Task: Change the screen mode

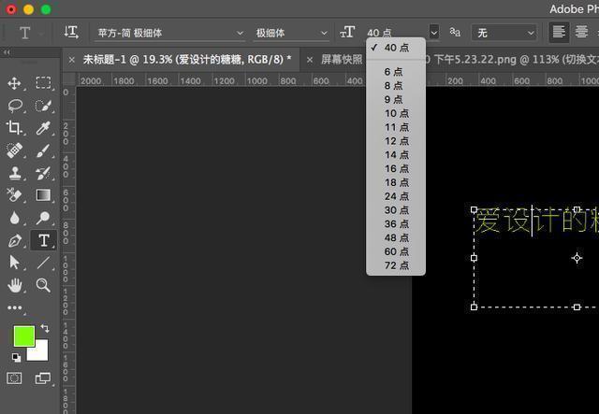Action: (x=43, y=378)
